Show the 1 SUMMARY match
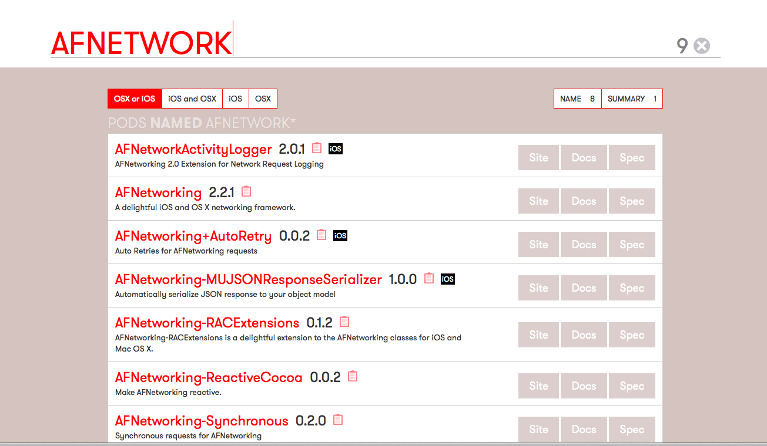Image resolution: width=767 pixels, height=446 pixels. pyautogui.click(x=632, y=99)
